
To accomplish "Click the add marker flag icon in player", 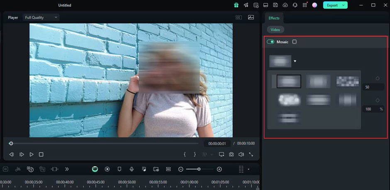I will point(205,154).
